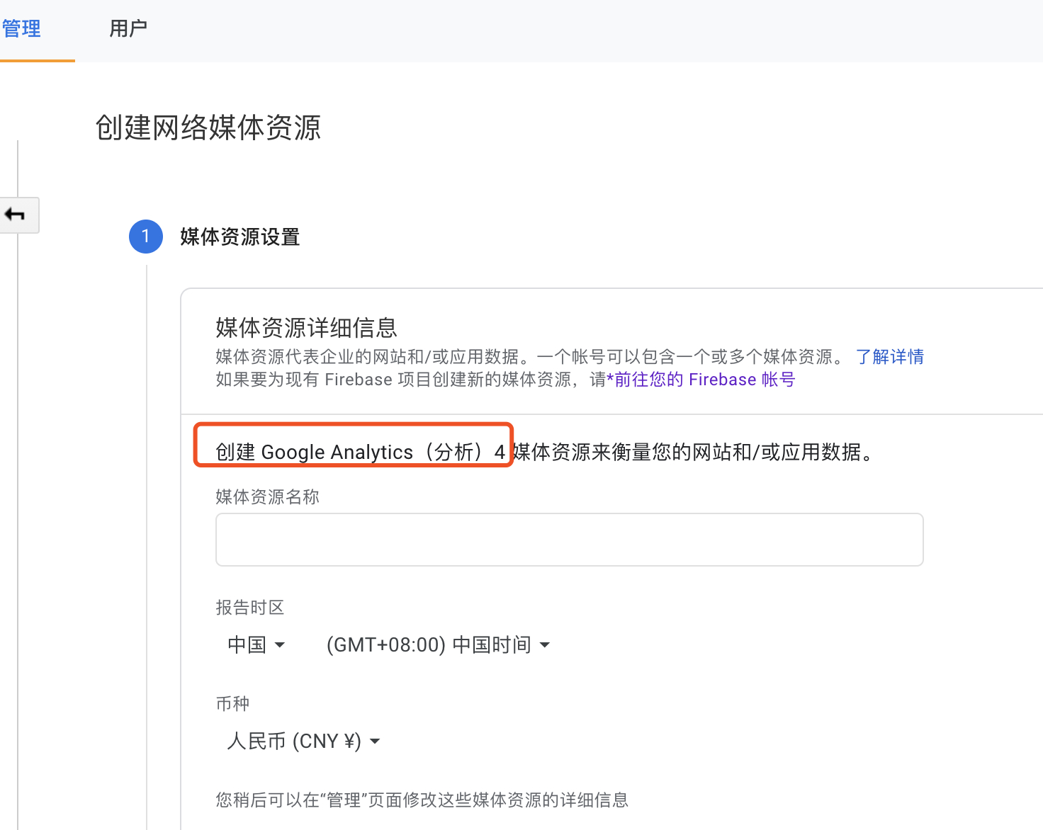Click the back arrow icon button
This screenshot has width=1043, height=830.
click(18, 215)
